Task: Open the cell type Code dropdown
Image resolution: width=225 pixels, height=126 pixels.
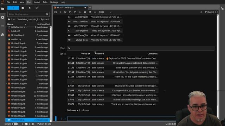Action: point(105,12)
